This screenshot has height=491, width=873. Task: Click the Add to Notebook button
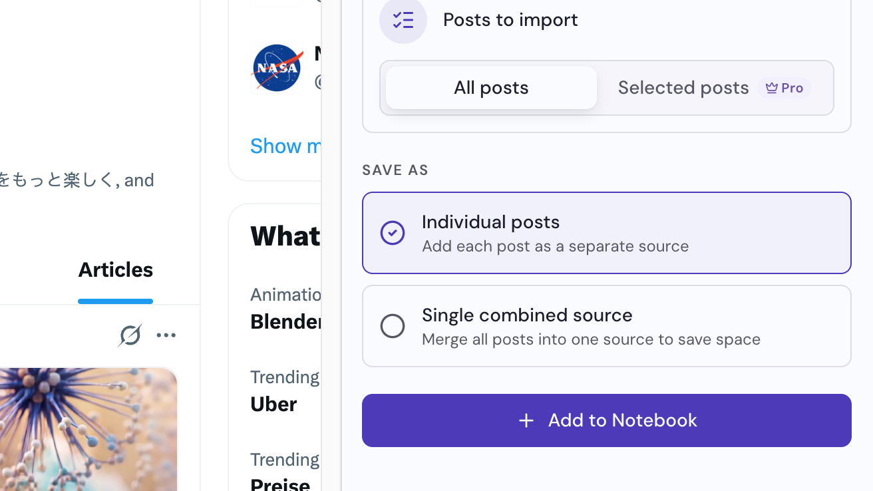tap(607, 420)
